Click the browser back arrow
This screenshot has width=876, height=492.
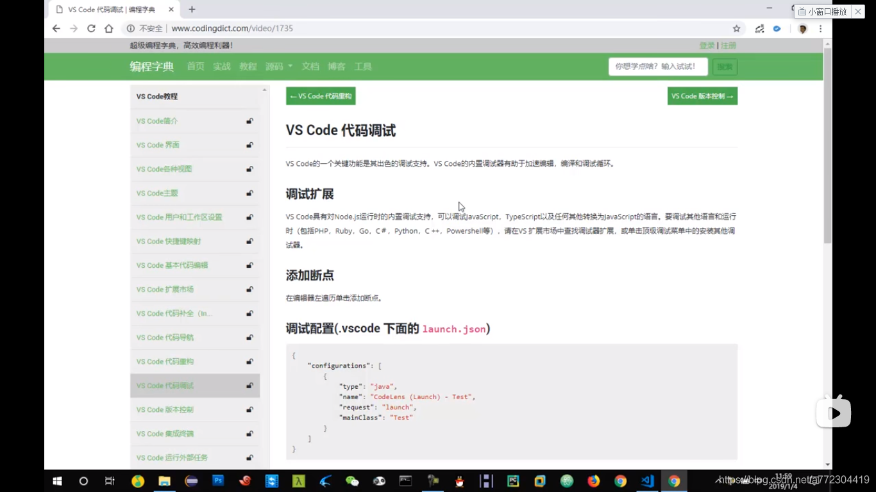click(56, 28)
